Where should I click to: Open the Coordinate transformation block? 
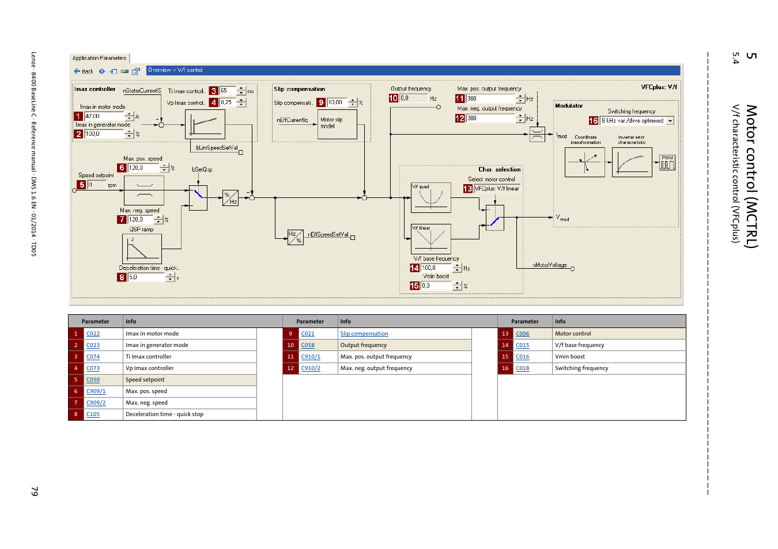(x=585, y=162)
